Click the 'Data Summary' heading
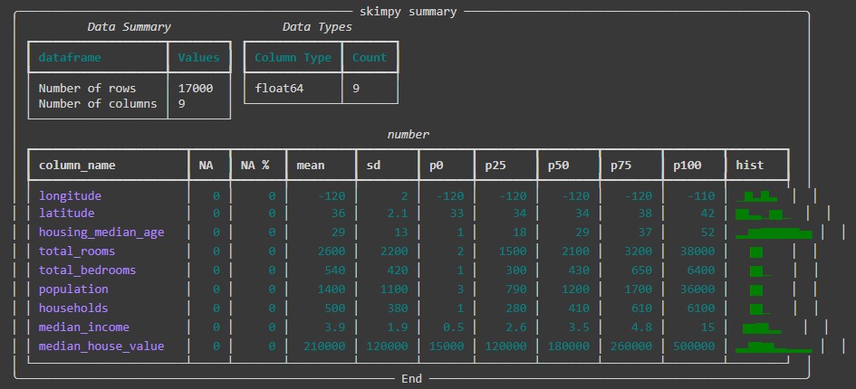Image resolution: width=856 pixels, height=389 pixels. pyautogui.click(x=129, y=27)
